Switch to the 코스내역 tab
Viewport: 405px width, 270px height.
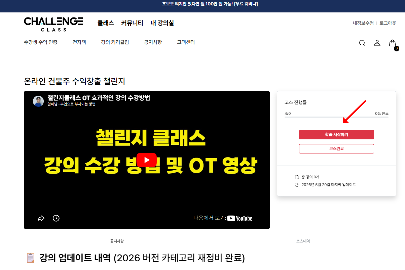pos(303,241)
